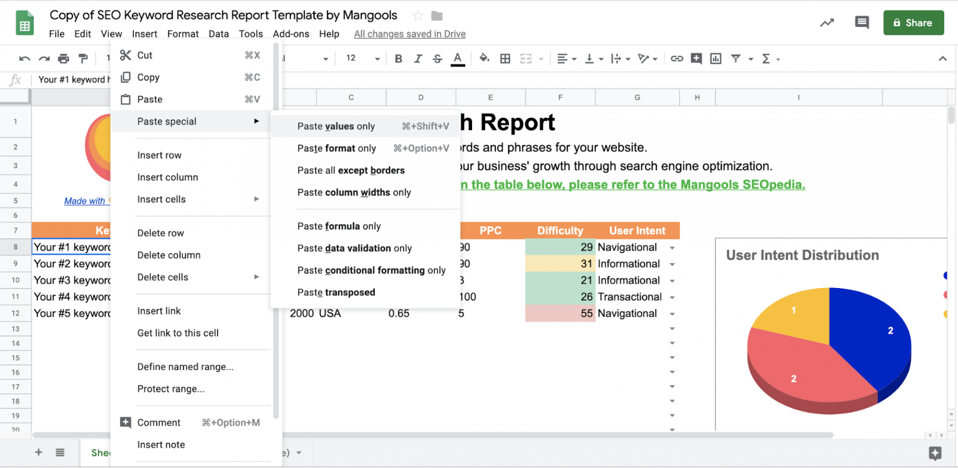Open explore trends with the chart line icon
Screen dimensions: 958x468
827,22
